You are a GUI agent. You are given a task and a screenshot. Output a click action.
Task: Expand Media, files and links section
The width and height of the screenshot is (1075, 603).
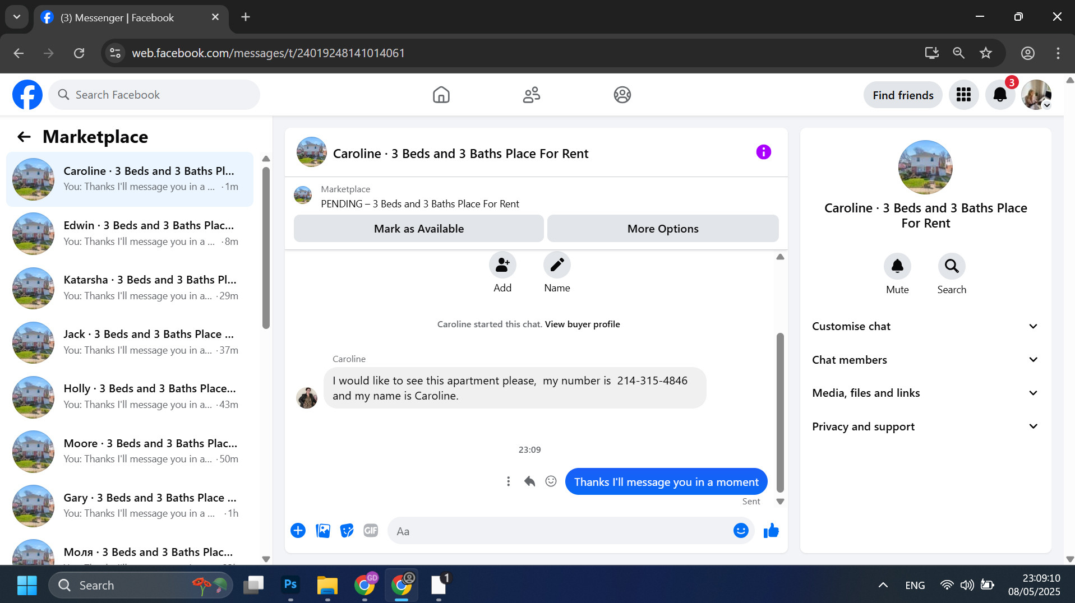coord(925,393)
